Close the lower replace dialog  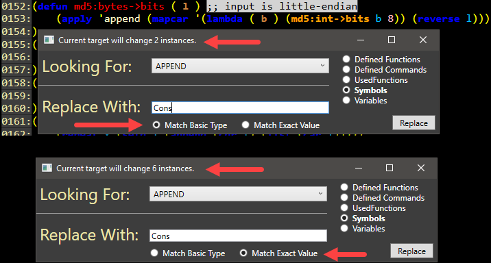tap(421, 168)
